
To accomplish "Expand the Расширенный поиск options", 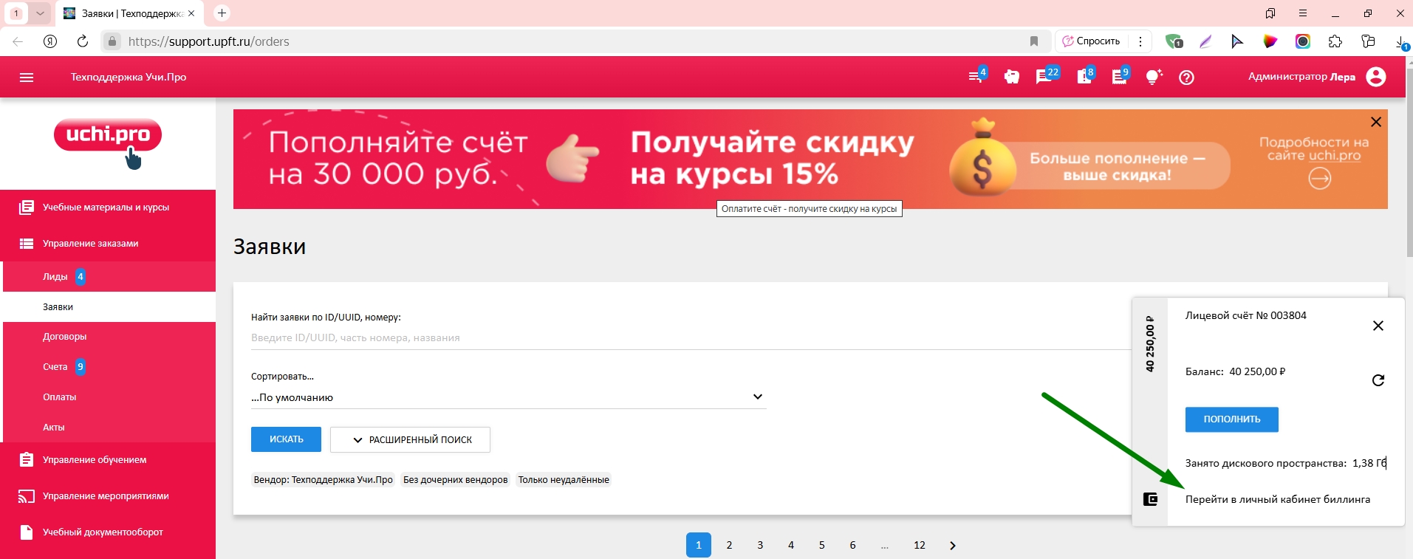I will click(x=410, y=439).
